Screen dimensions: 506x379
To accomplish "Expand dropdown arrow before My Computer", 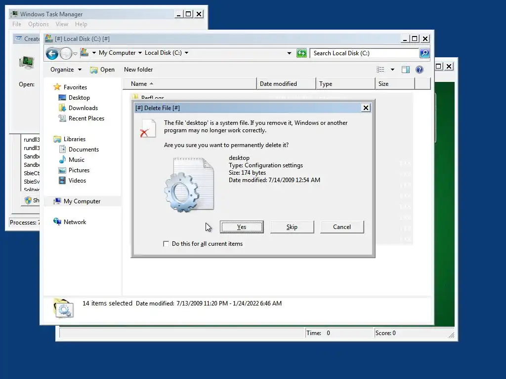I will coord(94,52).
